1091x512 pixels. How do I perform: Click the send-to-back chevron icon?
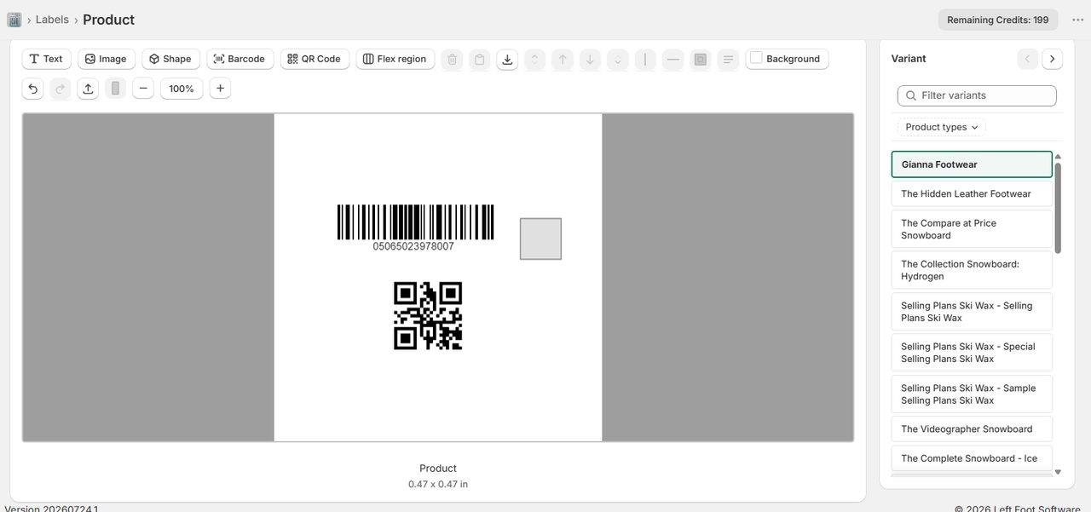click(618, 60)
